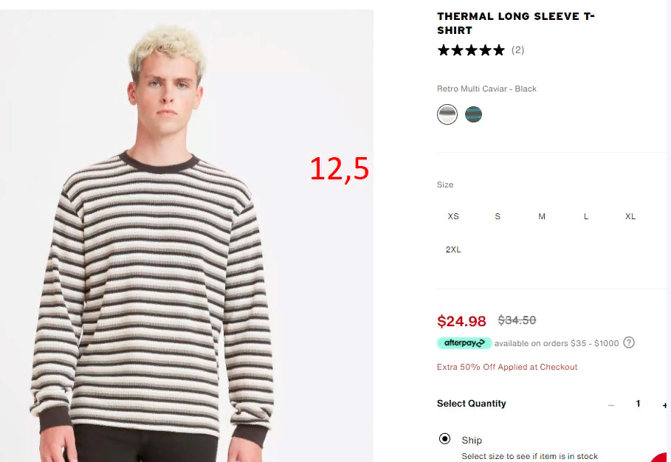
Task: Select size XL
Action: [630, 216]
